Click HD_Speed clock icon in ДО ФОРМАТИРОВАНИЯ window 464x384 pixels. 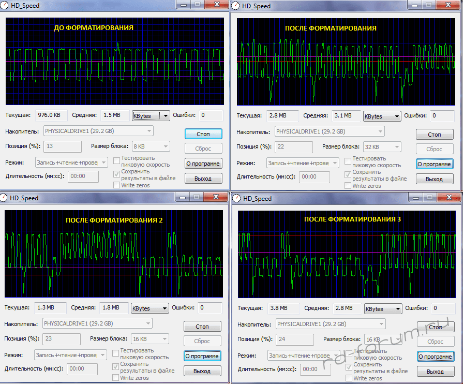(x=5, y=6)
